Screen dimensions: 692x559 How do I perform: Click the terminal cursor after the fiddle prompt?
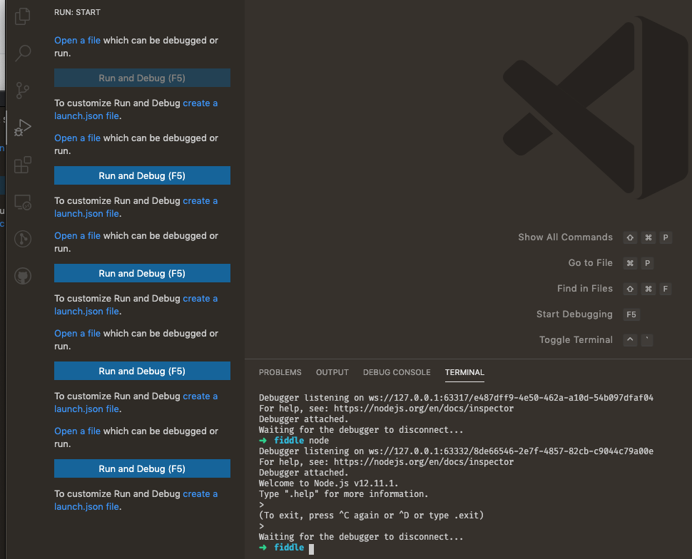309,547
